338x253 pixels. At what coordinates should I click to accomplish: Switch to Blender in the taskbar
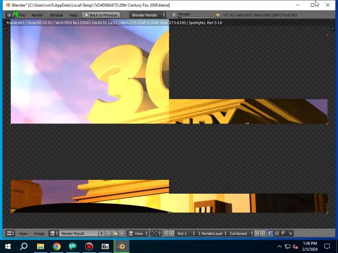click(x=121, y=246)
